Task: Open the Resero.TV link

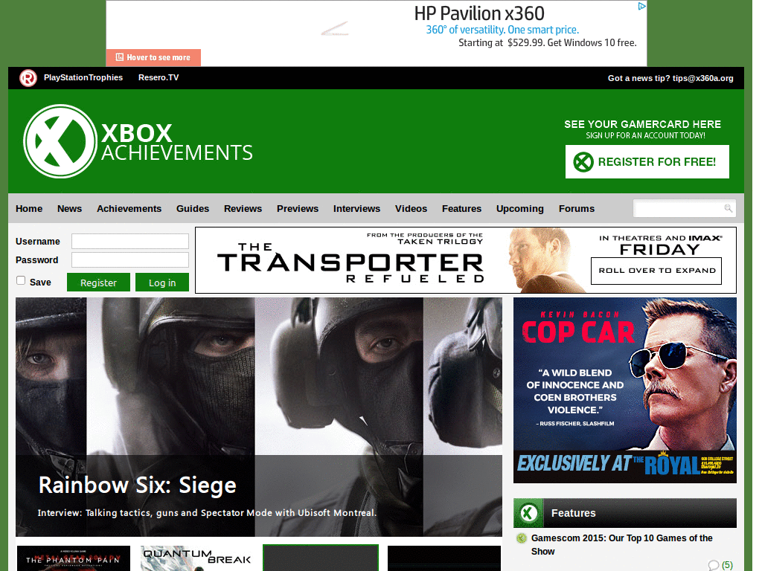Action: [159, 77]
